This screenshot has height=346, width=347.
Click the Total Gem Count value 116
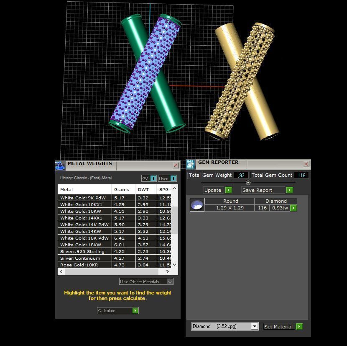click(301, 175)
